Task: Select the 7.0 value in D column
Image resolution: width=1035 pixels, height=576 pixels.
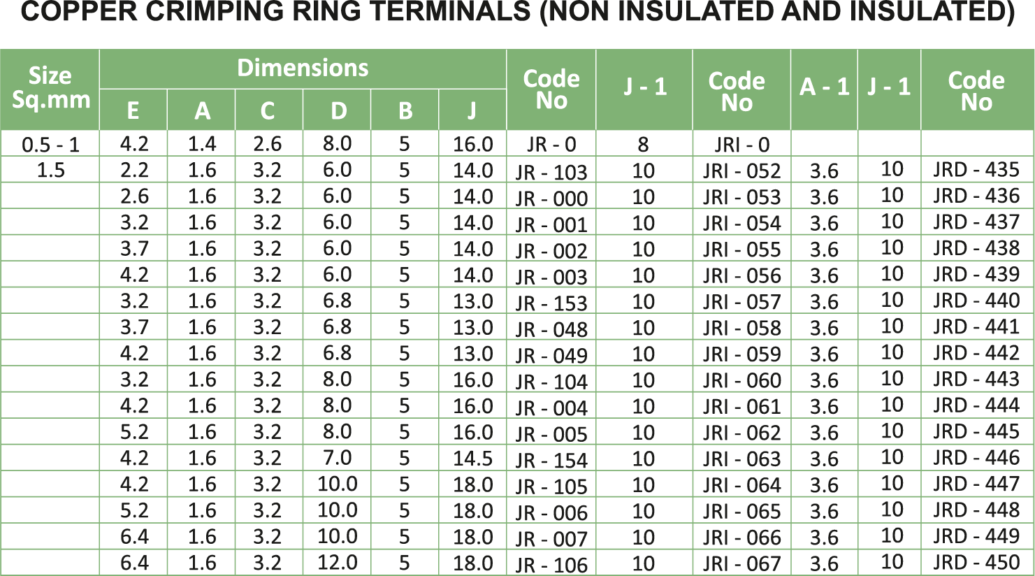Action: pyautogui.click(x=338, y=459)
